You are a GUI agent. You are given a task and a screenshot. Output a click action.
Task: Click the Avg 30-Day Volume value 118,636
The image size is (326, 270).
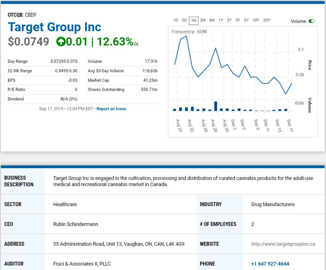pyautogui.click(x=150, y=71)
